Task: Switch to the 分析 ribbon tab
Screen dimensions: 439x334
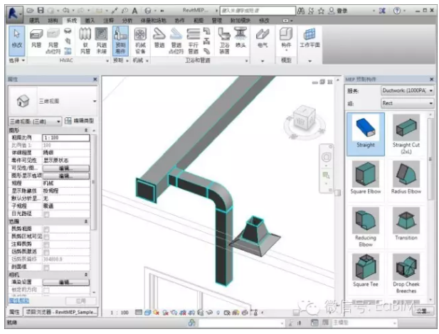Action: pos(127,21)
